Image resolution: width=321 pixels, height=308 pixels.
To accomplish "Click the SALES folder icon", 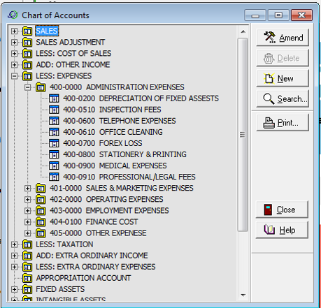I will 27,31.
